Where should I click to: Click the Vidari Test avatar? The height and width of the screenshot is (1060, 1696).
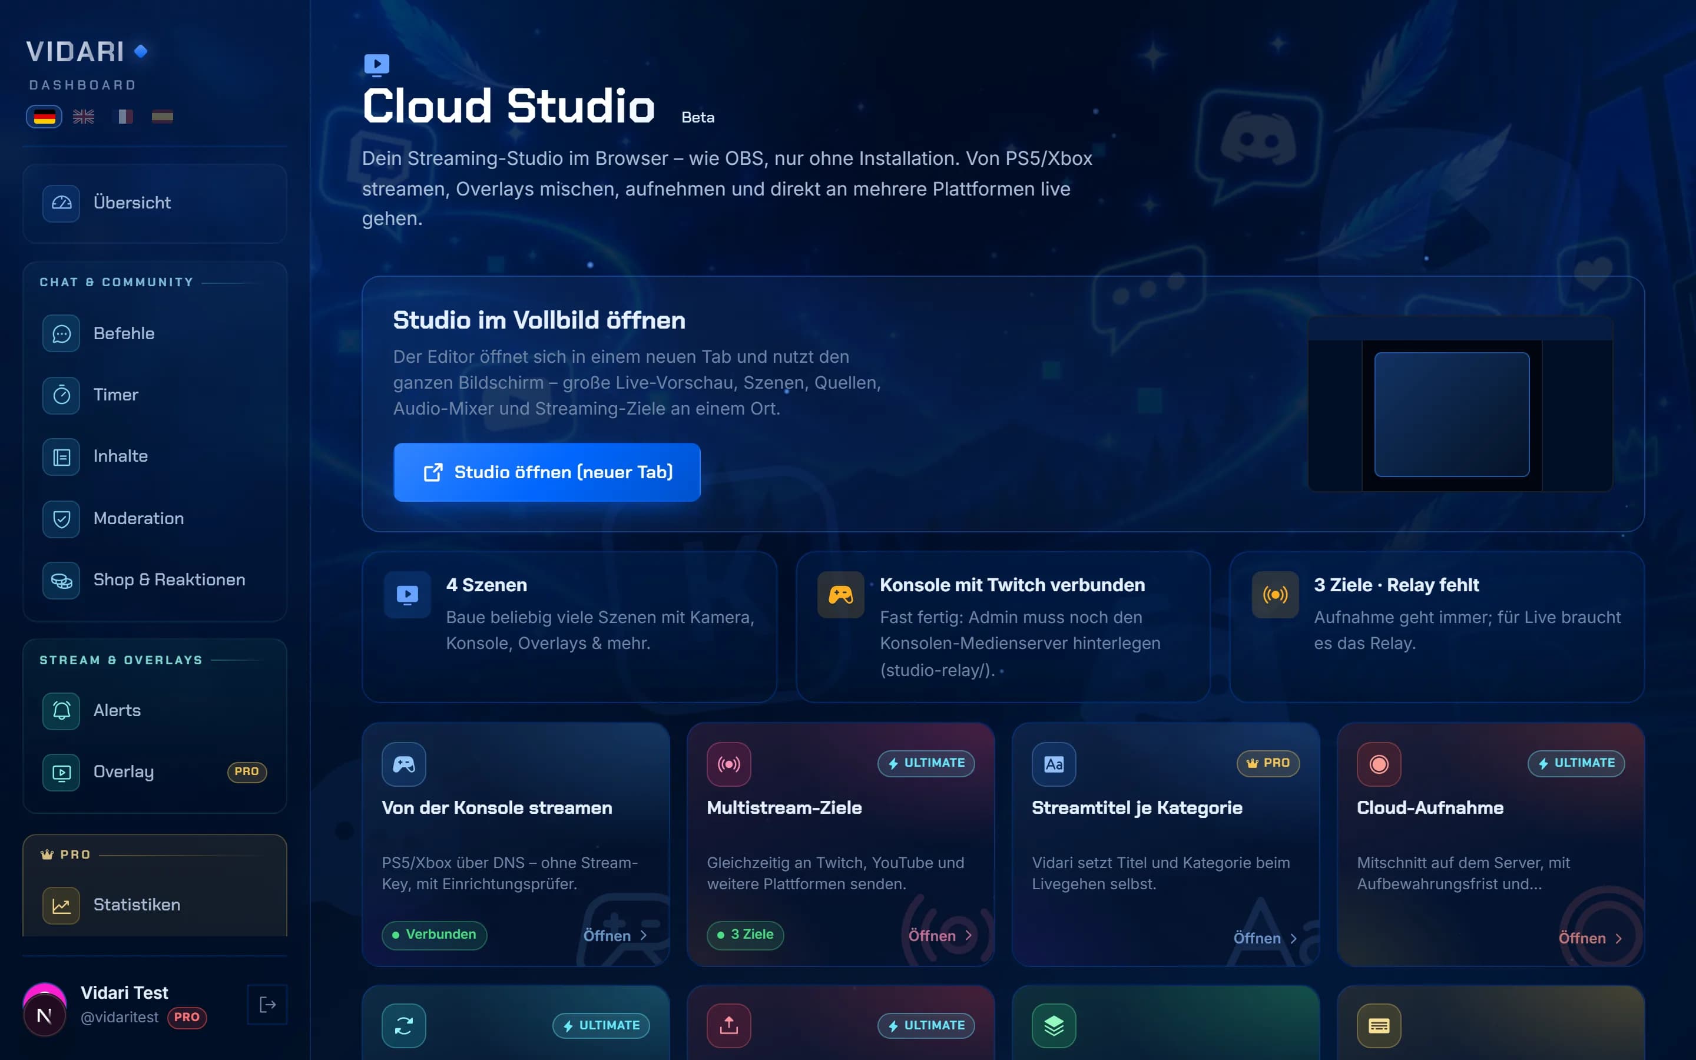point(44,1010)
